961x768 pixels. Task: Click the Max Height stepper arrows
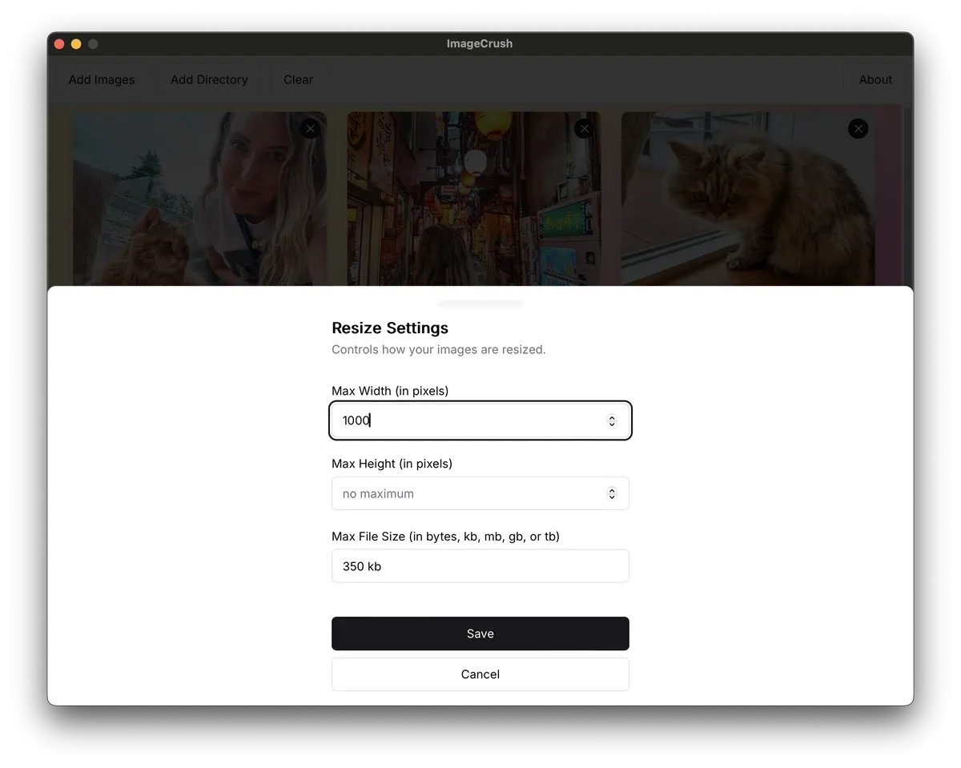pyautogui.click(x=612, y=493)
